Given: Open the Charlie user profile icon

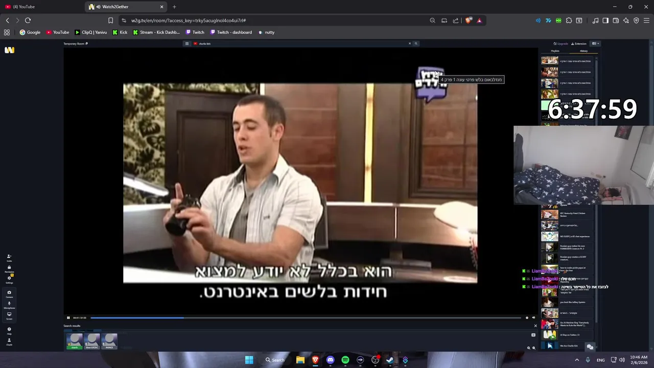Looking at the screenshot, I should click(9, 341).
